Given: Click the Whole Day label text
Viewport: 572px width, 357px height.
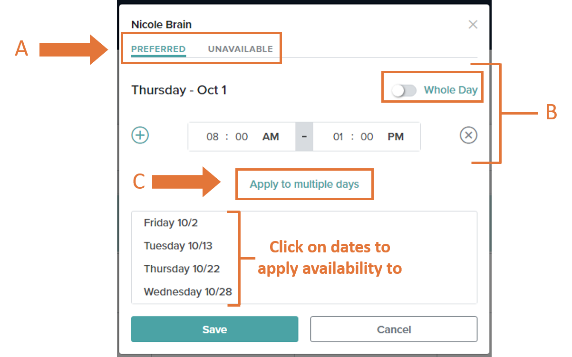Looking at the screenshot, I should point(451,90).
